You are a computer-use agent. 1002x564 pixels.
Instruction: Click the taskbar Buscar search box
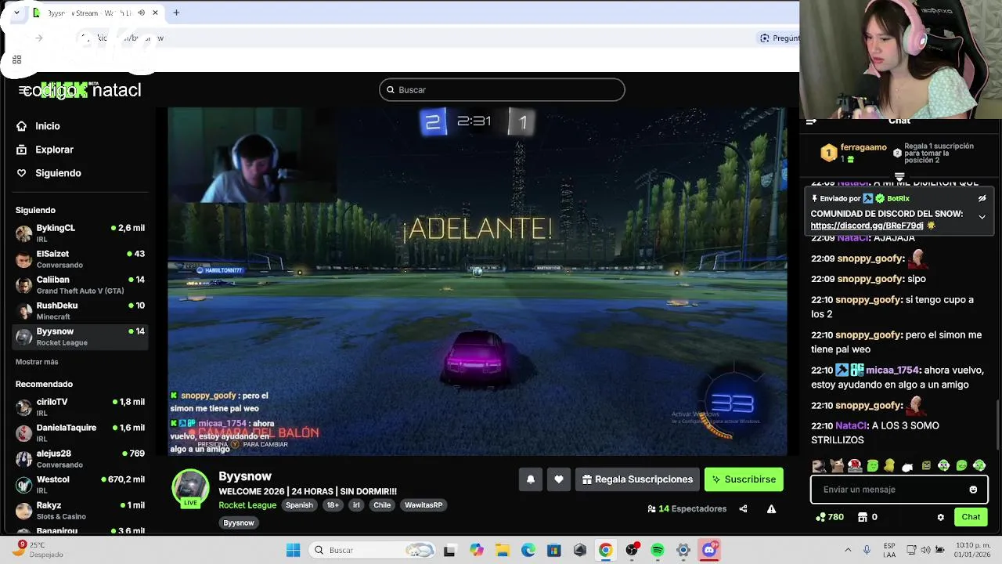coord(372,550)
